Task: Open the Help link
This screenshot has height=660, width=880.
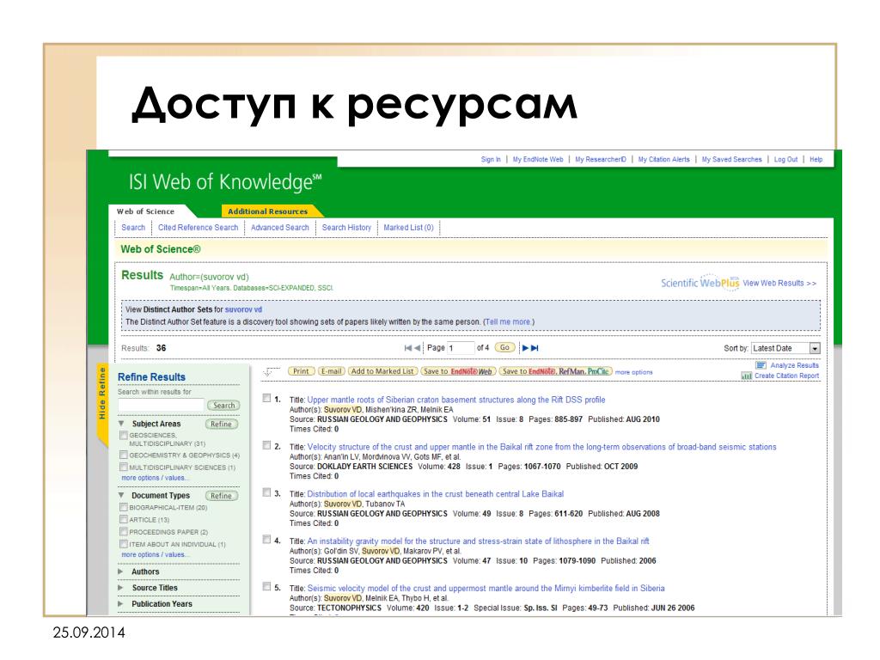Action: point(816,159)
